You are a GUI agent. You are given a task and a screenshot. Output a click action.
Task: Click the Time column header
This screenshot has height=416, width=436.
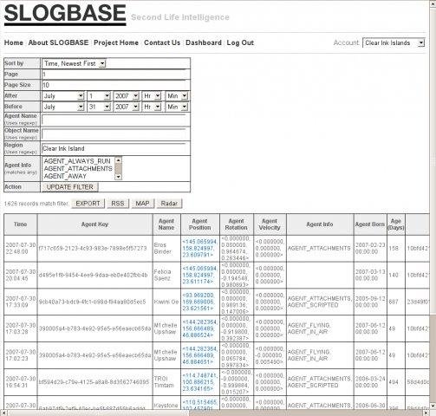tap(20, 224)
